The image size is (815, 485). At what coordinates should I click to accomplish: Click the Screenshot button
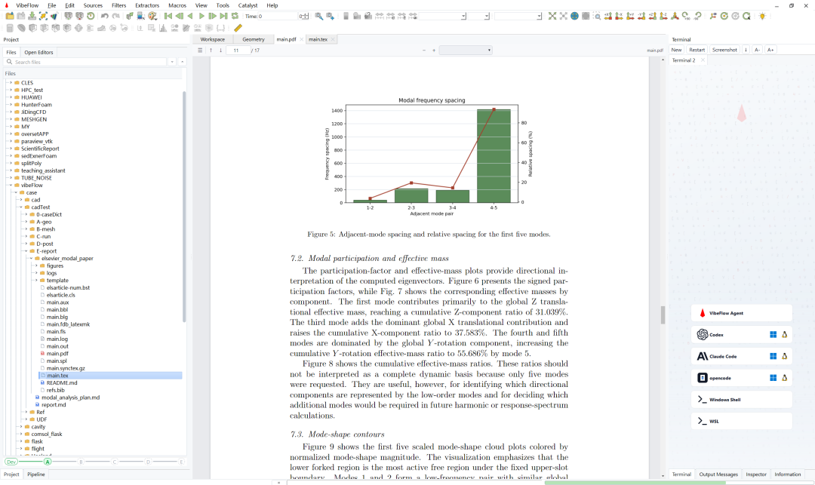(724, 50)
